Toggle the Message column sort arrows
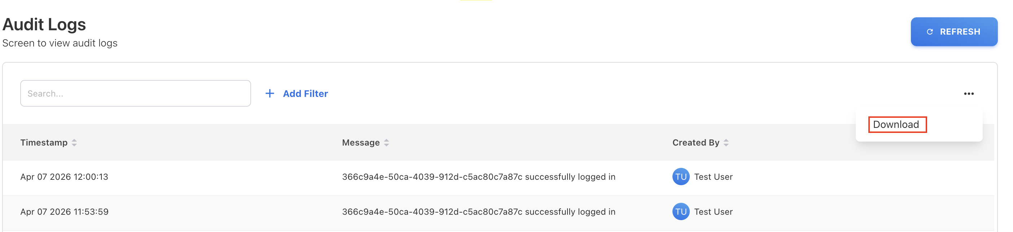This screenshot has height=232, width=1013. pos(387,143)
